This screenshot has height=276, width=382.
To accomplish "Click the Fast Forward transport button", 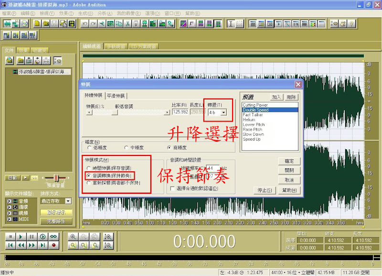I will click(x=32, y=245).
